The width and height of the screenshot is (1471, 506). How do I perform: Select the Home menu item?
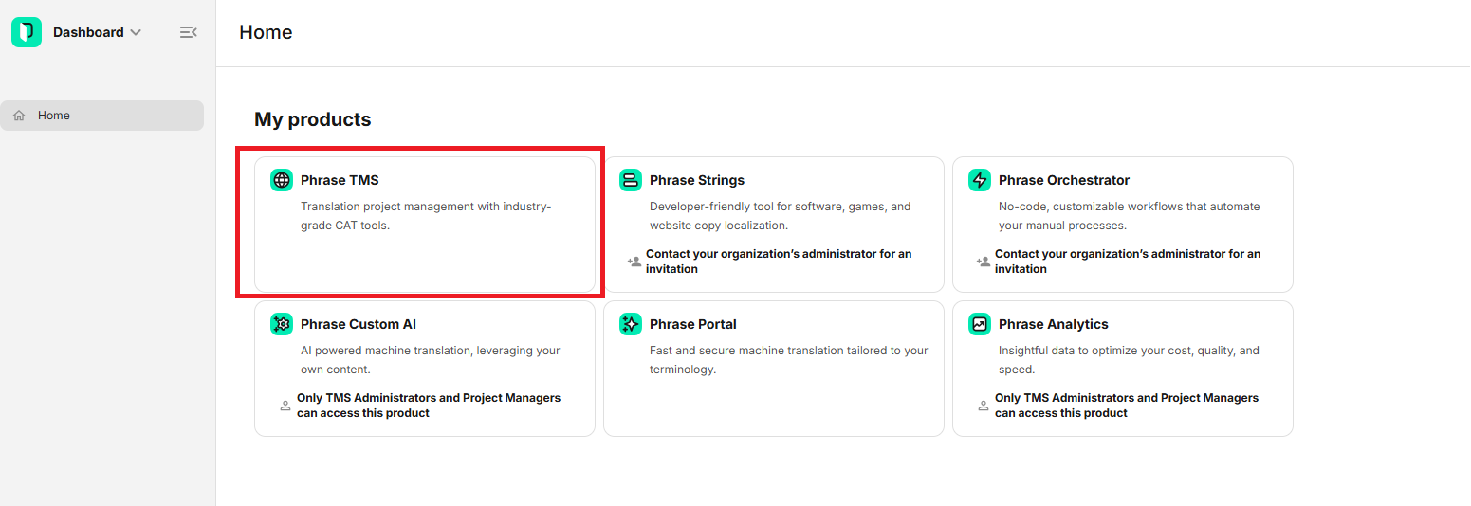(101, 116)
